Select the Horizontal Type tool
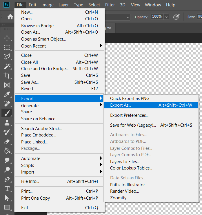Image resolution: width=202 pixels, height=215 pixels. tap(7, 189)
